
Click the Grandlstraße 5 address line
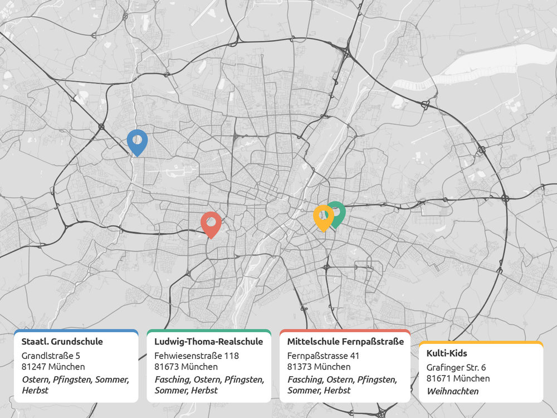(51, 356)
